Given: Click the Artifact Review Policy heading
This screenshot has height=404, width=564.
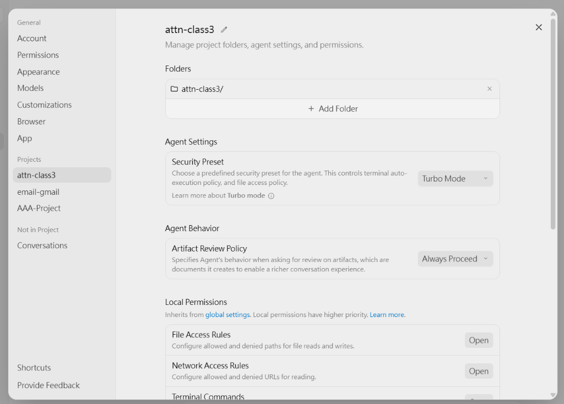Looking at the screenshot, I should (209, 248).
